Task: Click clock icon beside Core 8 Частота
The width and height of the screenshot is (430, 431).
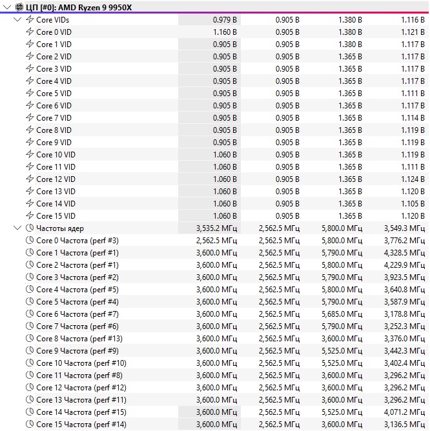Action: 30,338
